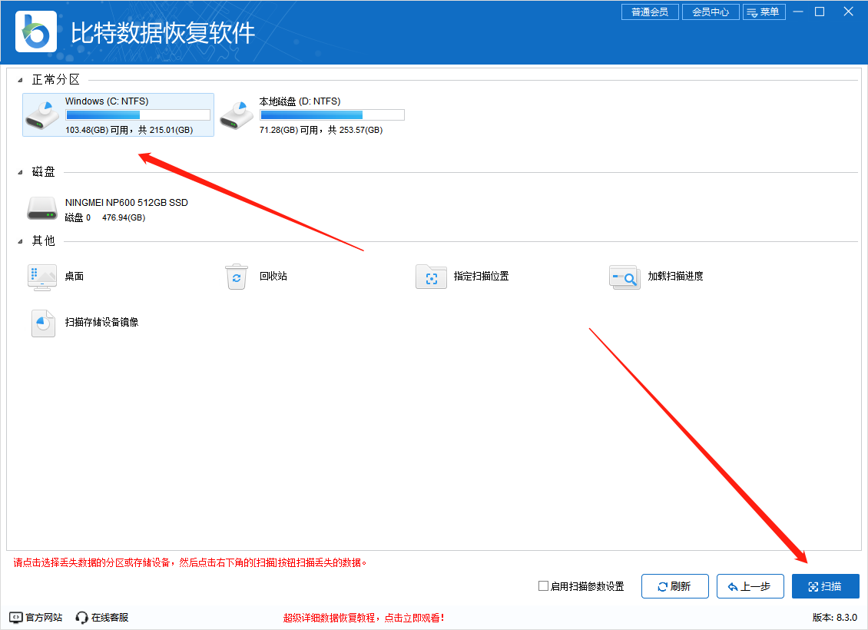Click '71.28(GB) 可用，共 253.57(GB)' text

(x=321, y=130)
